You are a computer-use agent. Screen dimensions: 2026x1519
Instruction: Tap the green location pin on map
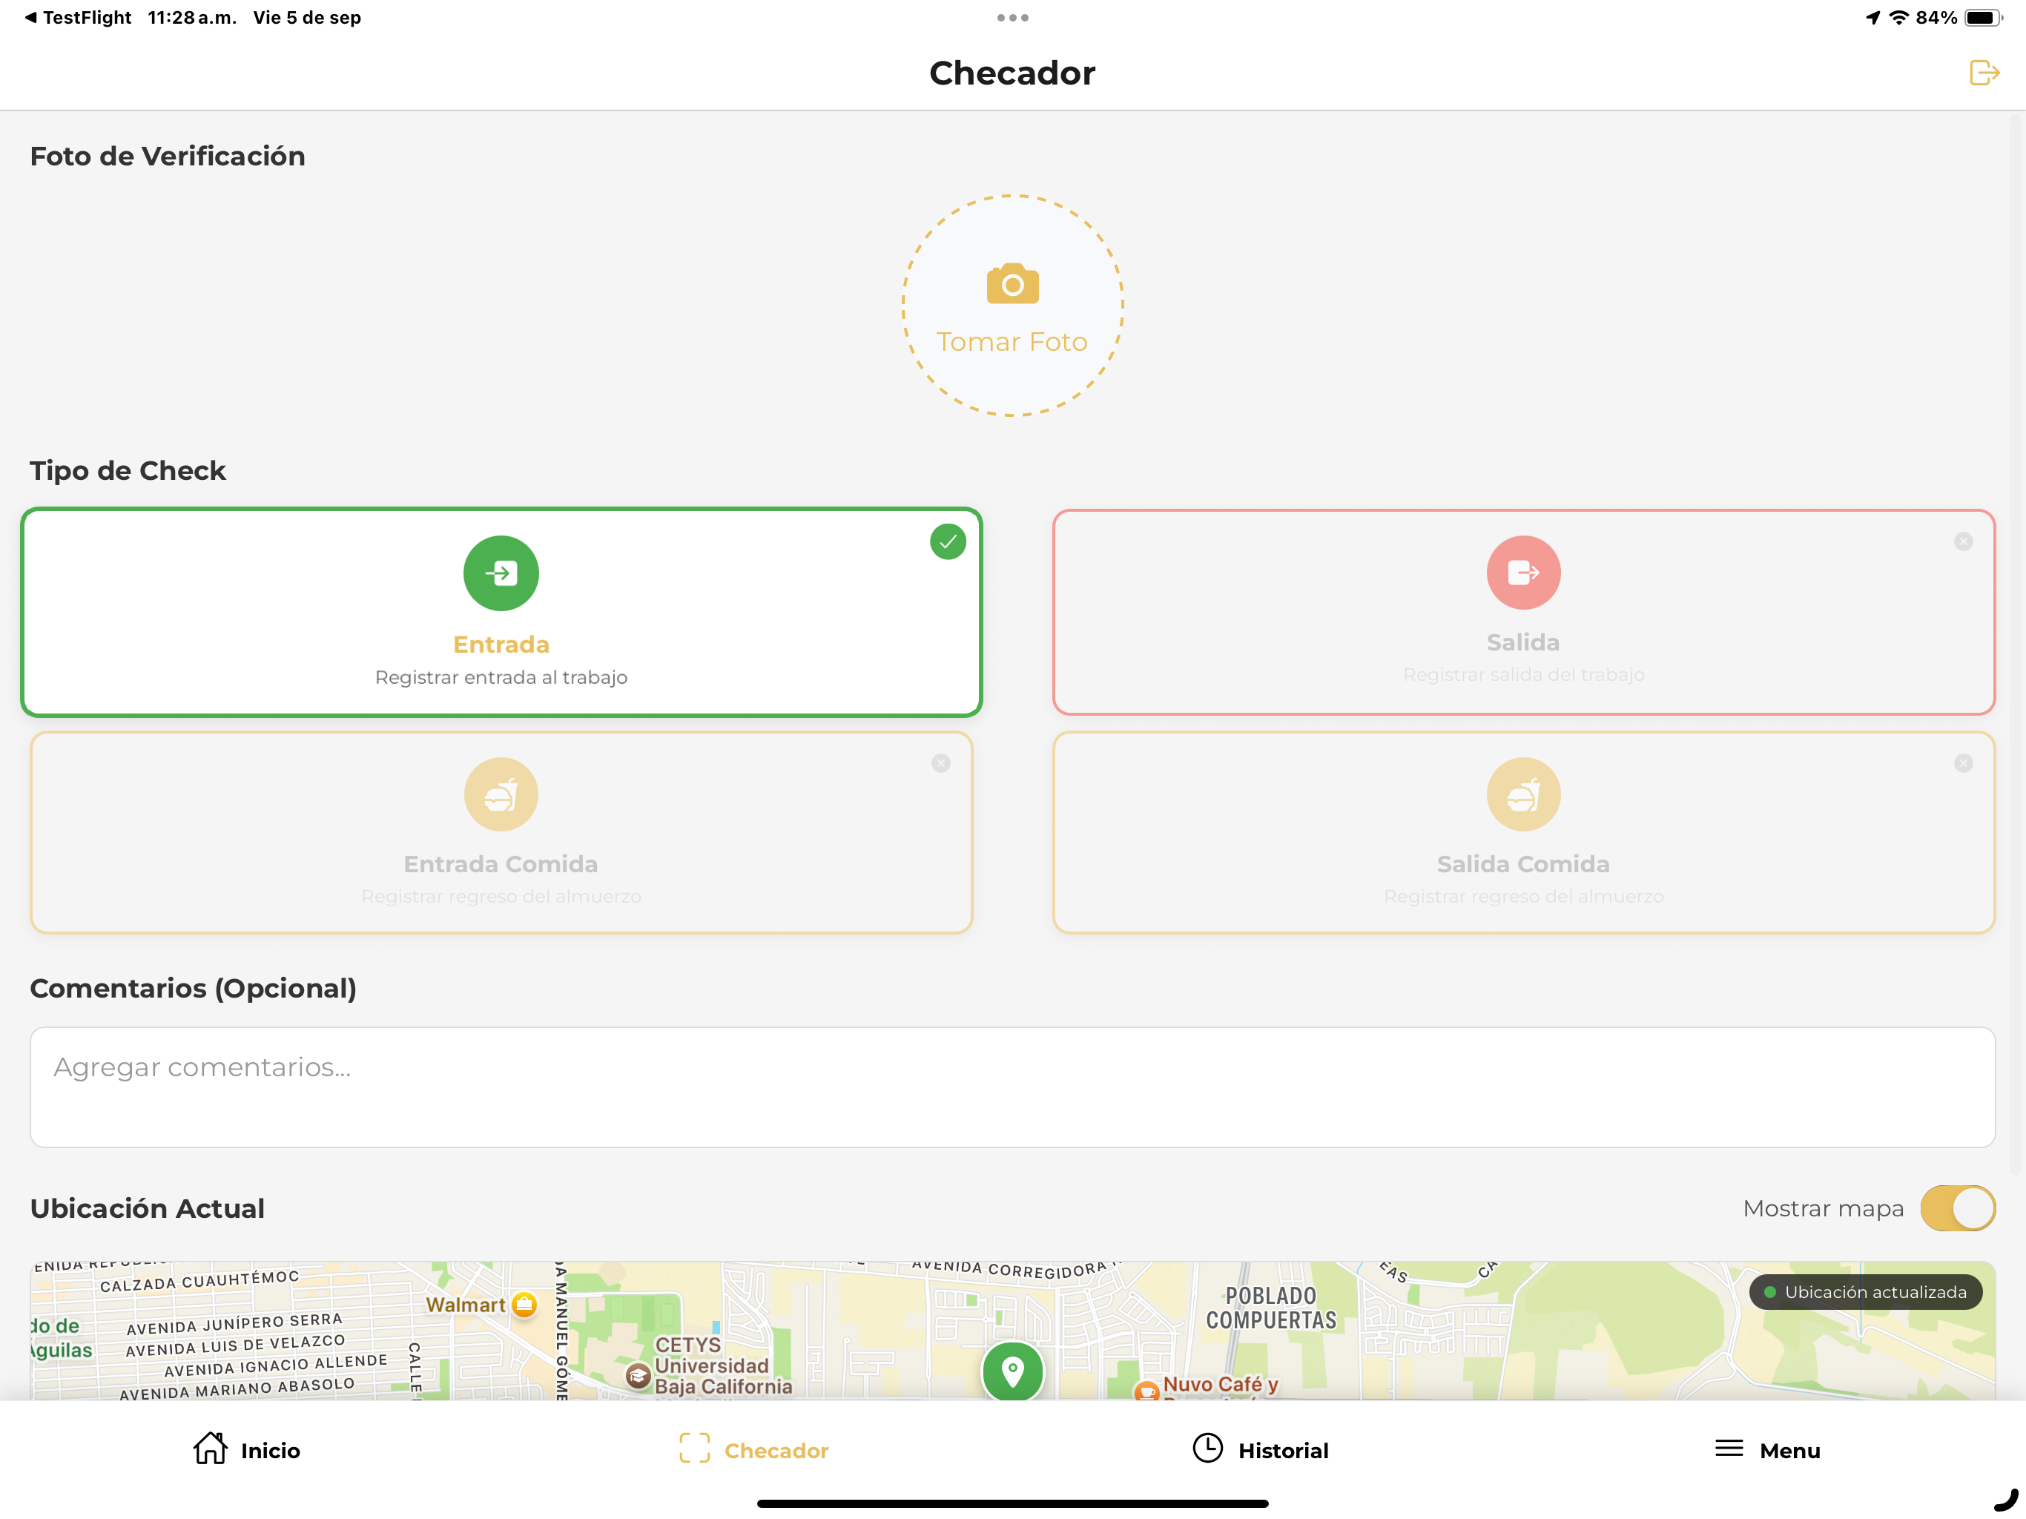click(1012, 1371)
